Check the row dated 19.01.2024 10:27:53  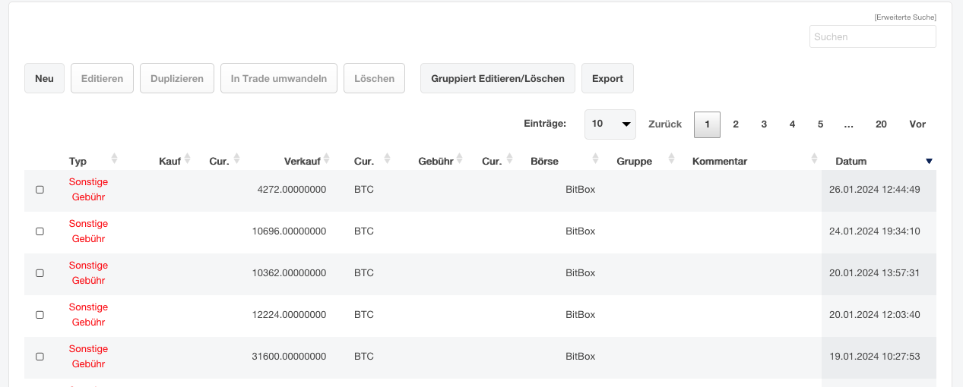coord(40,357)
